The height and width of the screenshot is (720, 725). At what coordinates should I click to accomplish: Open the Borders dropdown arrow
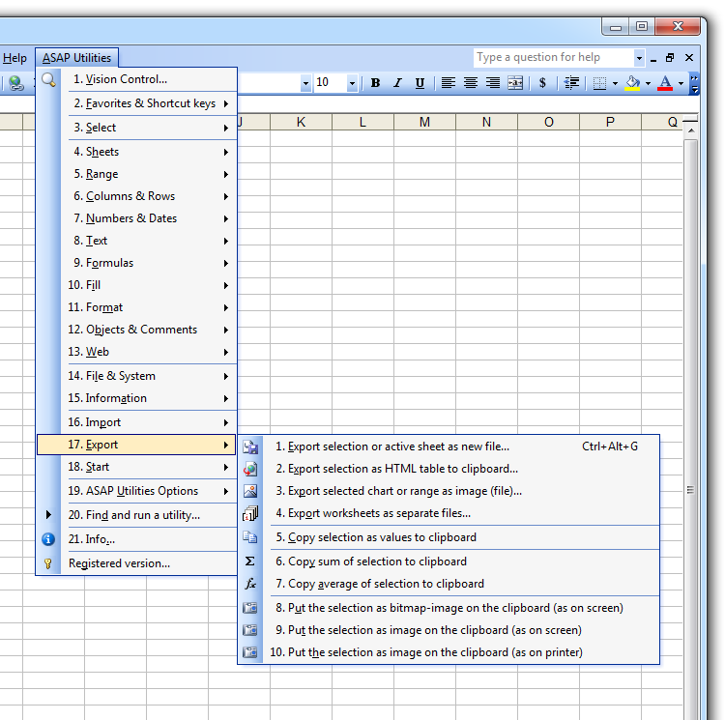pyautogui.click(x=615, y=83)
